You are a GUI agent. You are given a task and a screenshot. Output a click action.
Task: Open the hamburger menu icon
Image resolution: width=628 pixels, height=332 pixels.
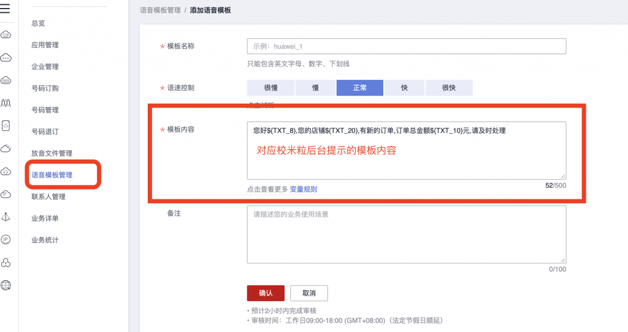tap(5, 8)
